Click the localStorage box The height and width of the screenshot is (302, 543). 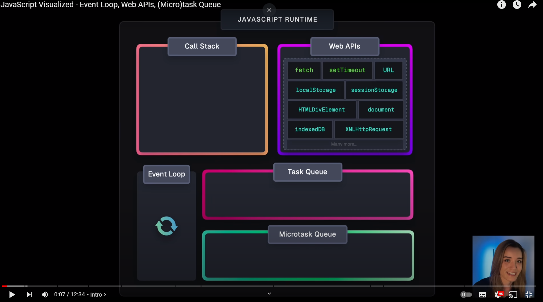click(316, 90)
